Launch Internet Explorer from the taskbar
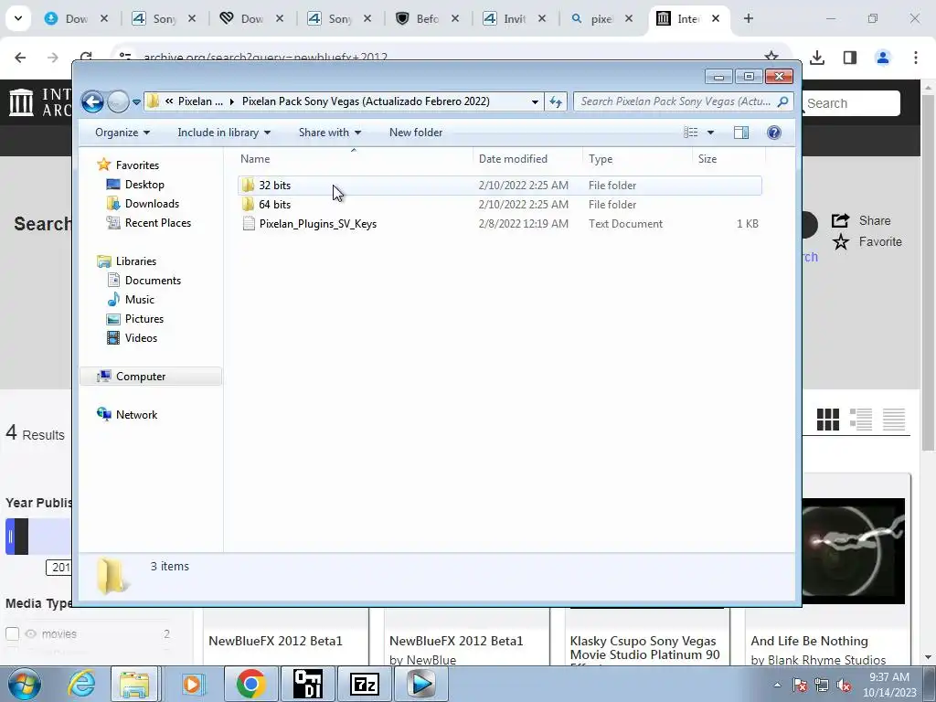This screenshot has height=702, width=936. pos(81,684)
